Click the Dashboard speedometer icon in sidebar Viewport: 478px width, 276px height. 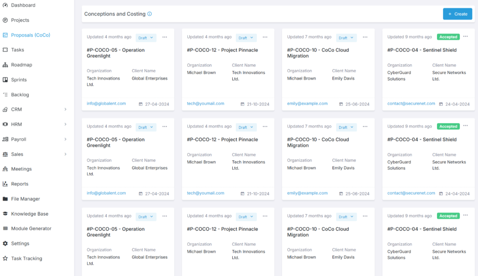tap(5, 5)
